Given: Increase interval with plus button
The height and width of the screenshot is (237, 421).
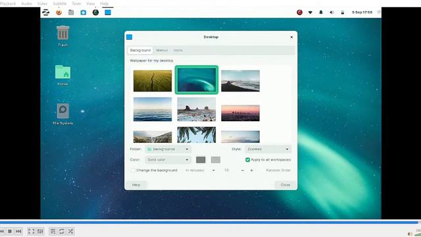Looking at the screenshot, I should tap(251, 171).
